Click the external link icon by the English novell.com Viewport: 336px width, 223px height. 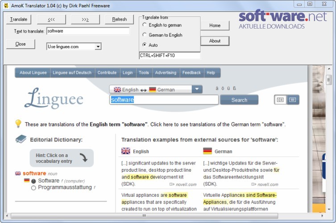[172, 184]
